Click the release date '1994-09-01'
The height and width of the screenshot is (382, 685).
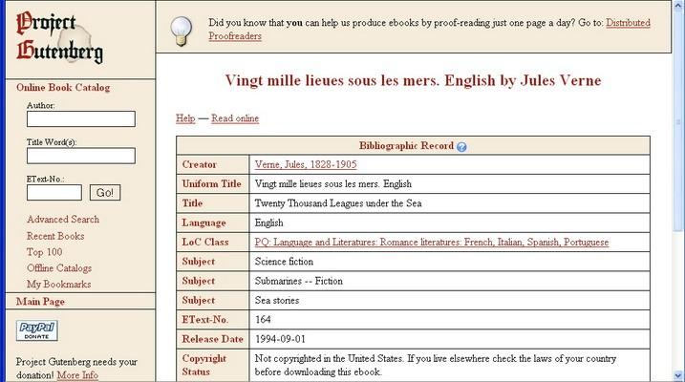280,339
